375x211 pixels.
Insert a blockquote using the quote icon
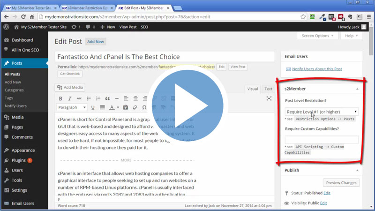(x=107, y=98)
